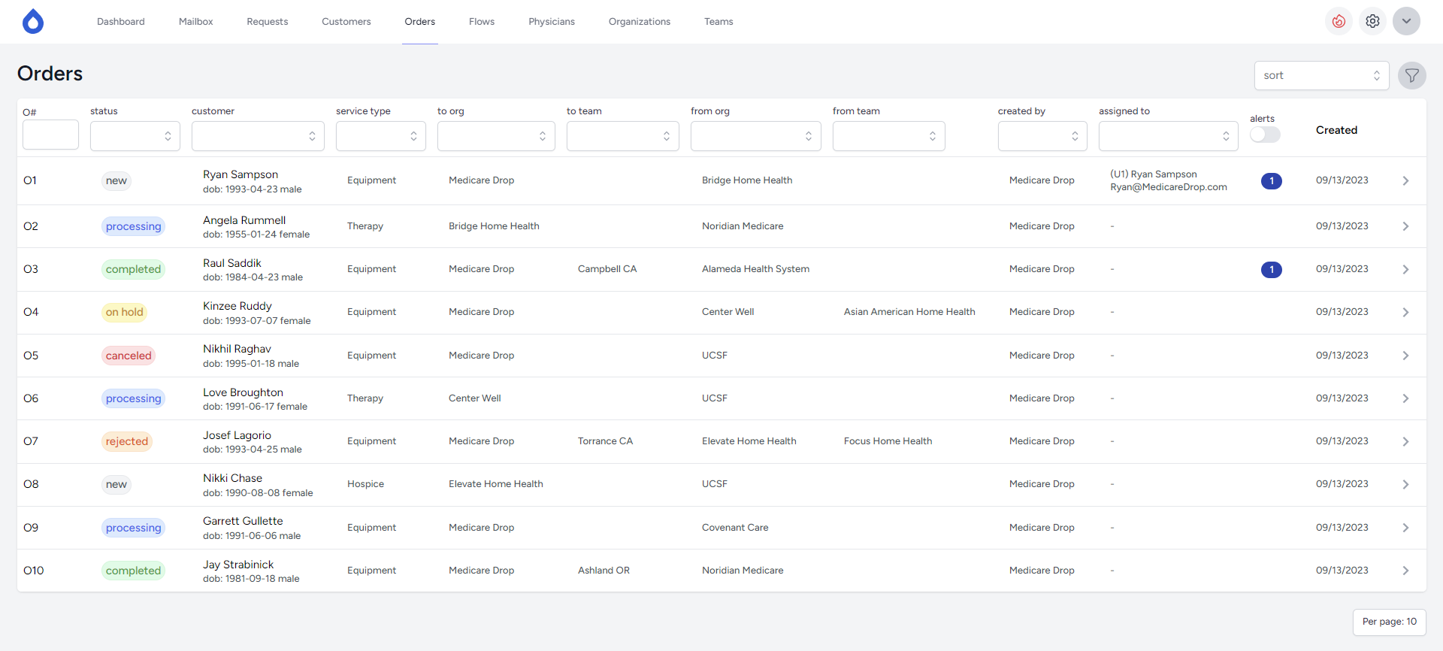Open order O10 using its row arrow
Viewport: 1443px width, 651px height.
click(1405, 571)
